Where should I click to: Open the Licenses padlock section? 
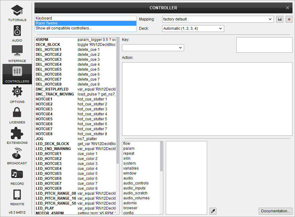coord(17,115)
